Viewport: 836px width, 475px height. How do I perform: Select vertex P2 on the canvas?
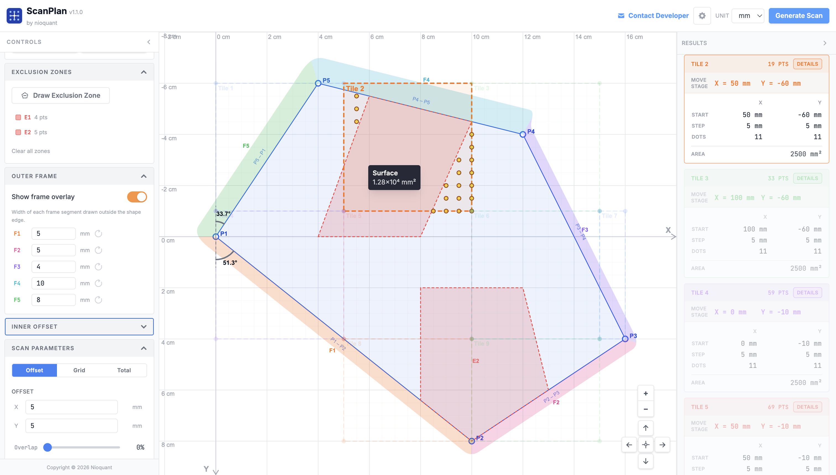pos(472,441)
